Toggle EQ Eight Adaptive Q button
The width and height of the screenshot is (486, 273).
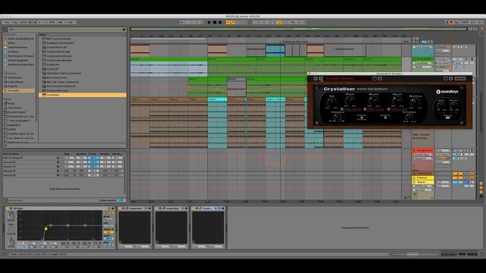pos(109,232)
